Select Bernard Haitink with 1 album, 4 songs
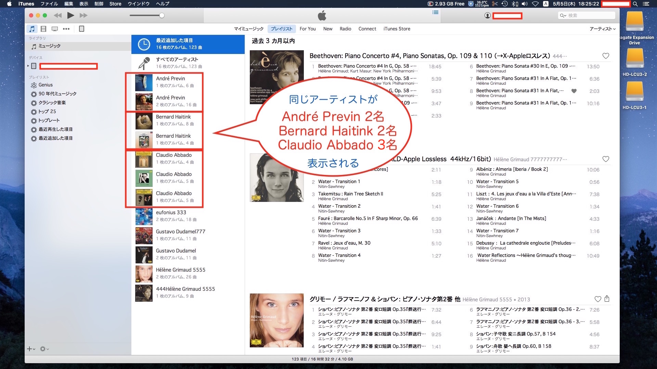 click(188, 140)
